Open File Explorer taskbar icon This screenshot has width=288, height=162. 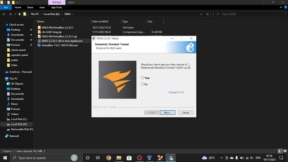coord(119,158)
